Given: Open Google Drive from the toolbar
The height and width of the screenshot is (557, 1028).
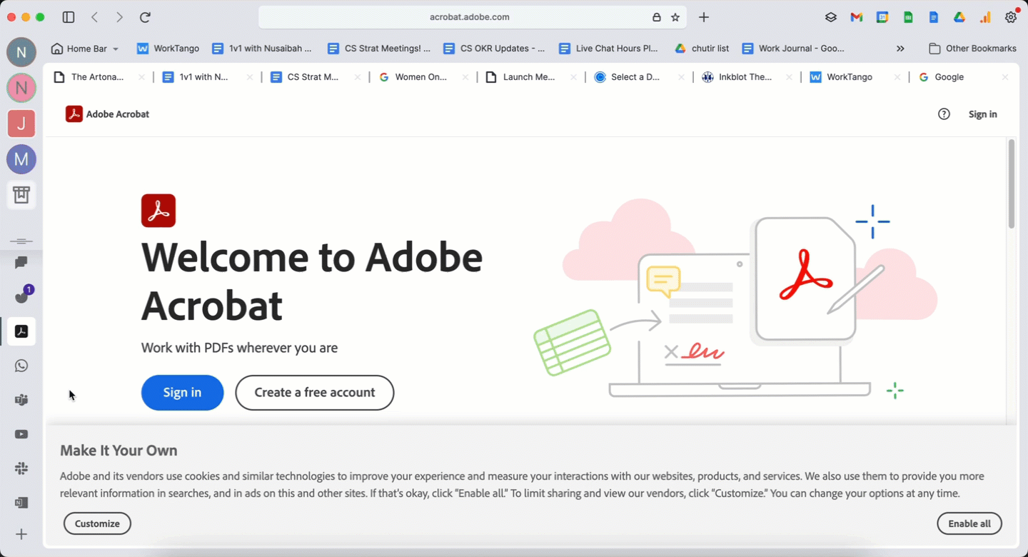Looking at the screenshot, I should [x=959, y=17].
